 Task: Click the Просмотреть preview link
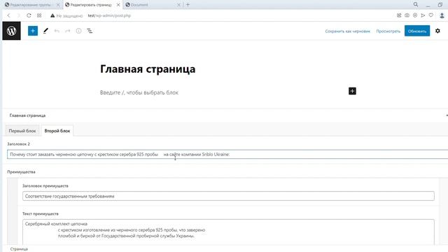pyautogui.click(x=388, y=31)
